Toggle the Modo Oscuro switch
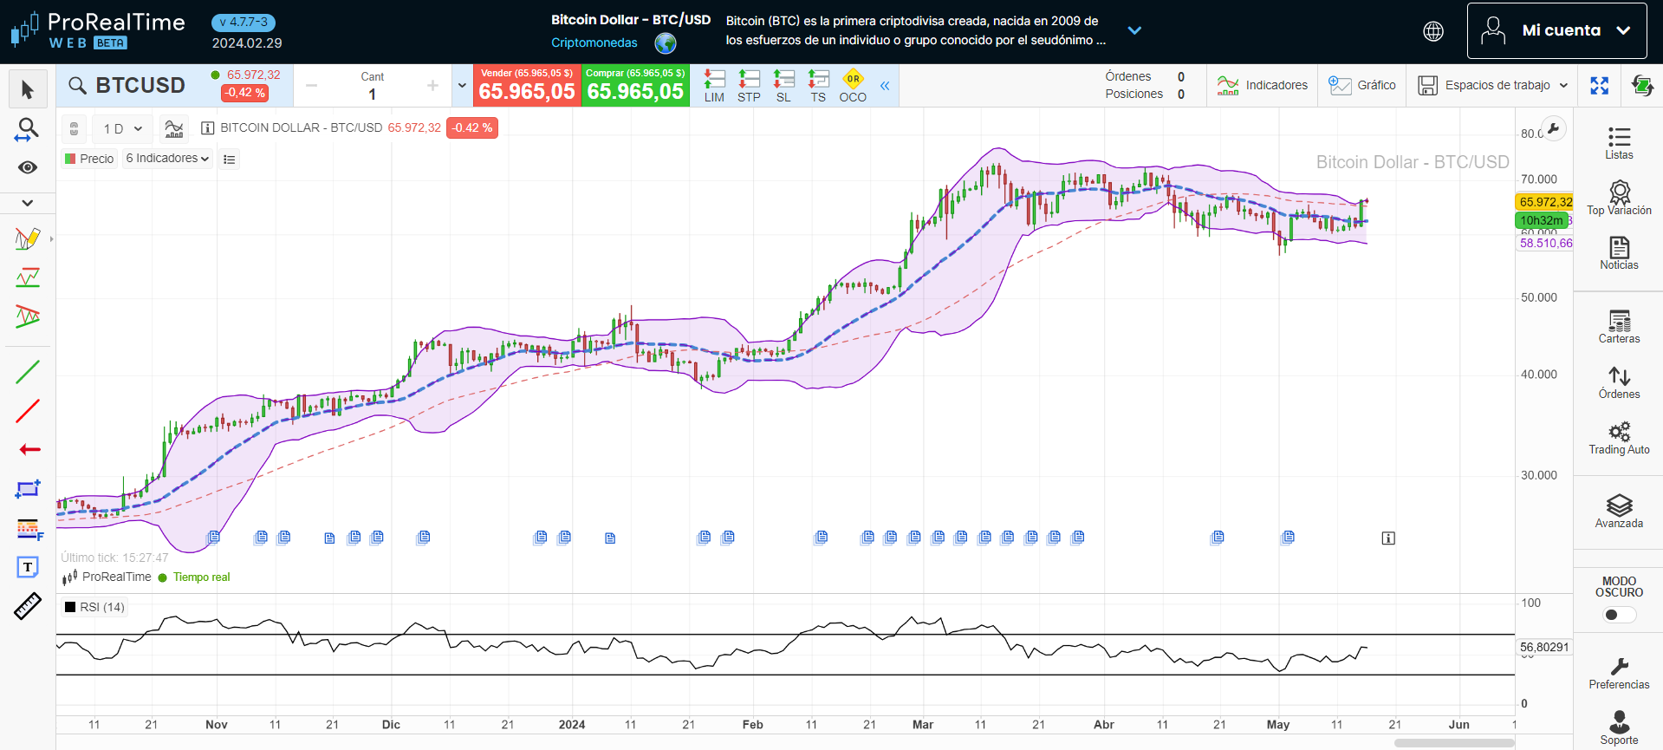Image resolution: width=1663 pixels, height=750 pixels. coord(1619,615)
